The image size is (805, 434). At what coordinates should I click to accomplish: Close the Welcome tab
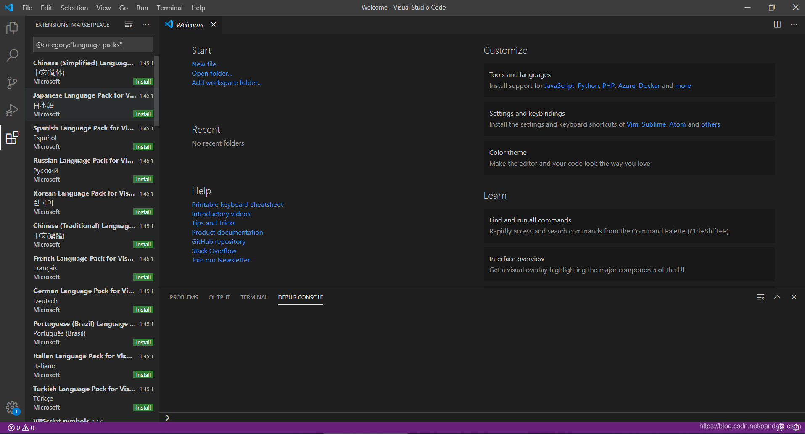click(214, 25)
